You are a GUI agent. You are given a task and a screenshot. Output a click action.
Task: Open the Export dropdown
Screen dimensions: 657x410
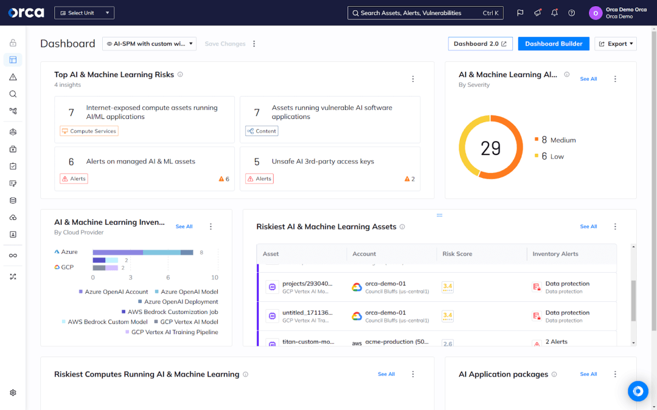616,44
